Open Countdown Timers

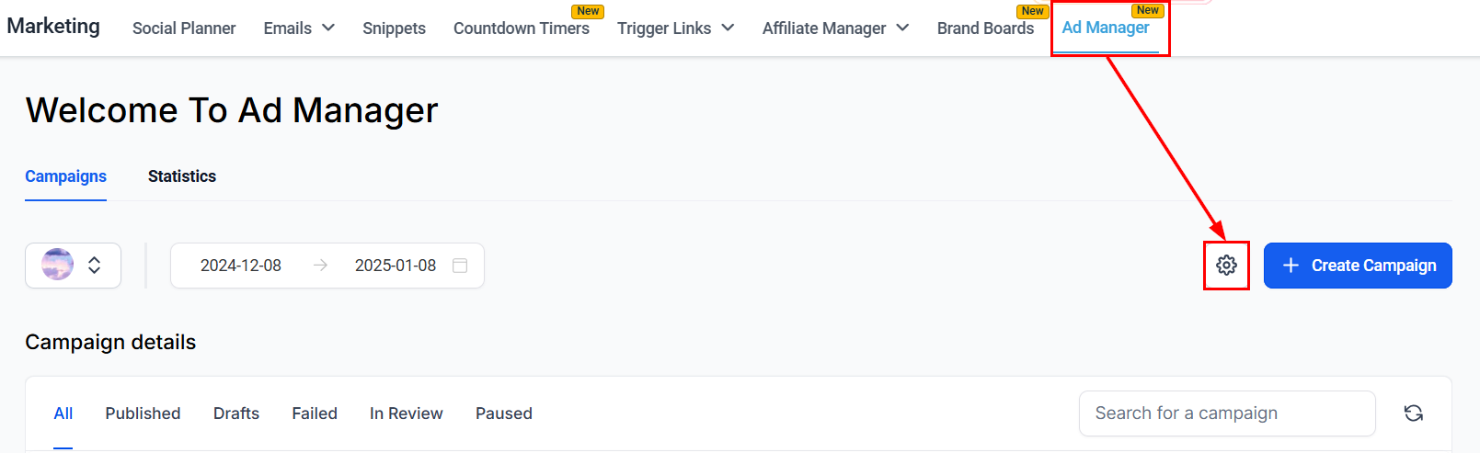point(522,28)
